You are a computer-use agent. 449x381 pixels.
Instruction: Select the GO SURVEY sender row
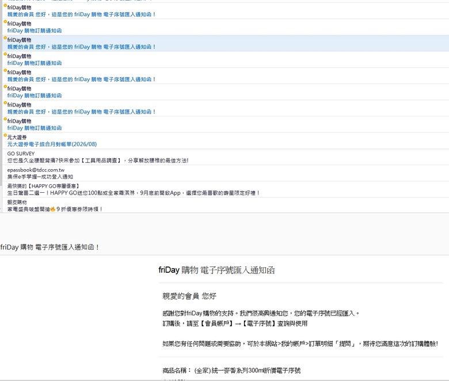tap(21, 154)
